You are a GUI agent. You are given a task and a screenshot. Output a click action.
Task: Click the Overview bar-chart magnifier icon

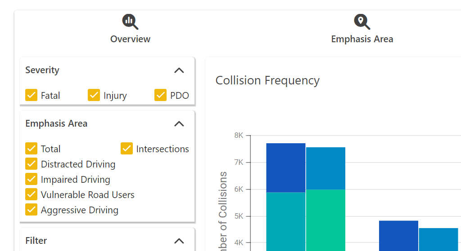(x=130, y=22)
